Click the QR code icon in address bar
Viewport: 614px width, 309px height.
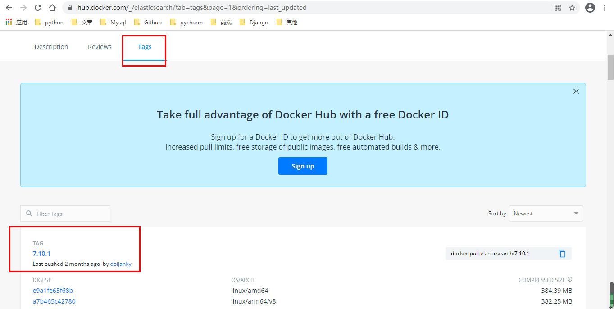pos(558,8)
